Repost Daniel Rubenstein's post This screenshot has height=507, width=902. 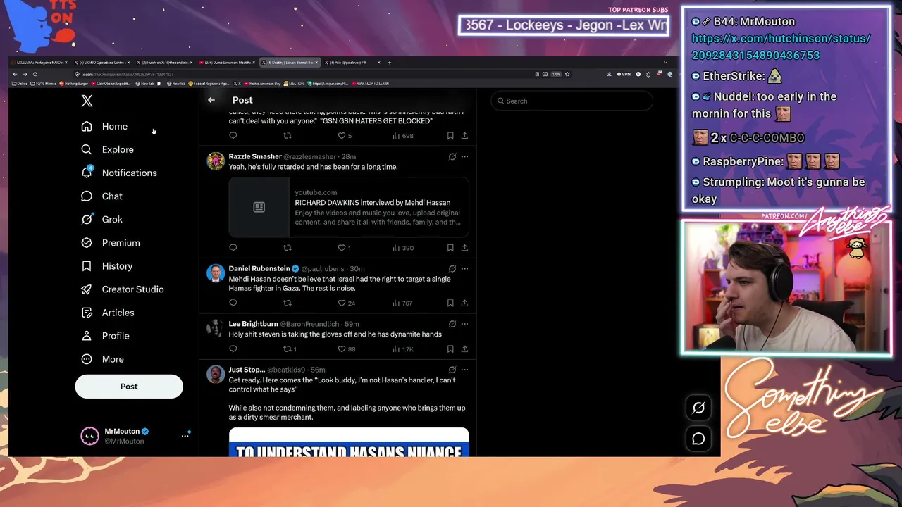(x=287, y=303)
